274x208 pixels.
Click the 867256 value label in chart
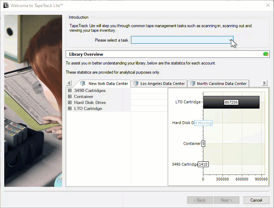click(231, 102)
